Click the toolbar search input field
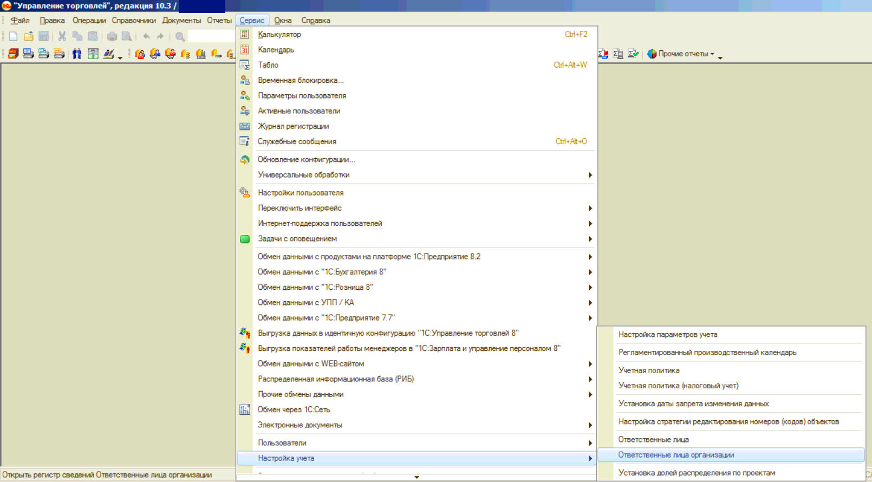 click(x=211, y=36)
